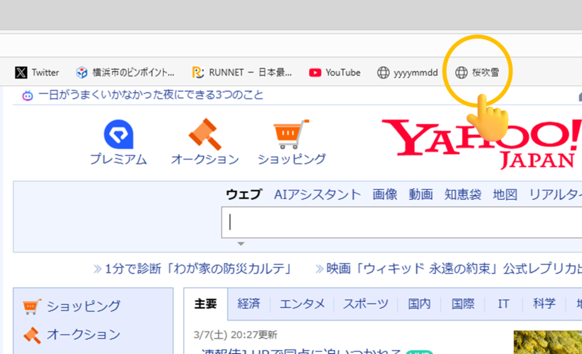Viewport: 582px width, 354px height.
Task: Open the 横浜市のピンポイント bookmark
Action: click(126, 73)
